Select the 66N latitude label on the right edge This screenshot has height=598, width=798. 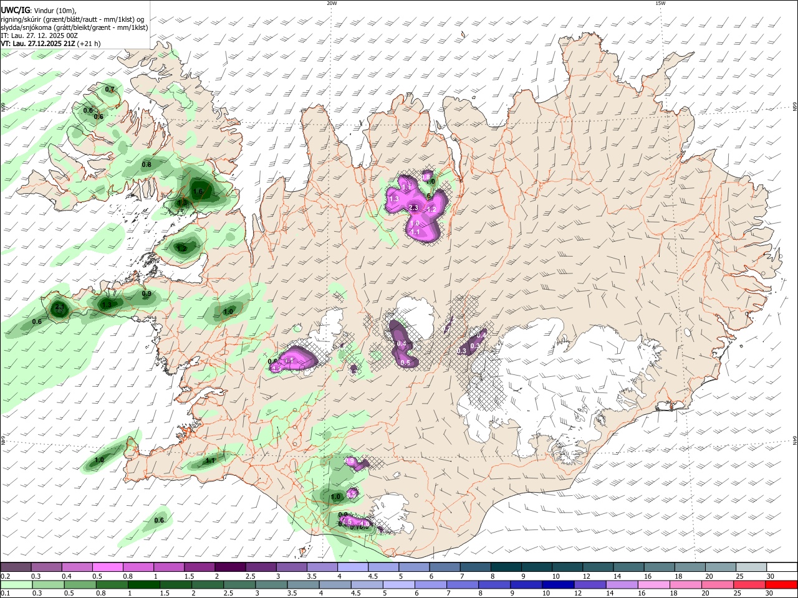pyautogui.click(x=794, y=107)
